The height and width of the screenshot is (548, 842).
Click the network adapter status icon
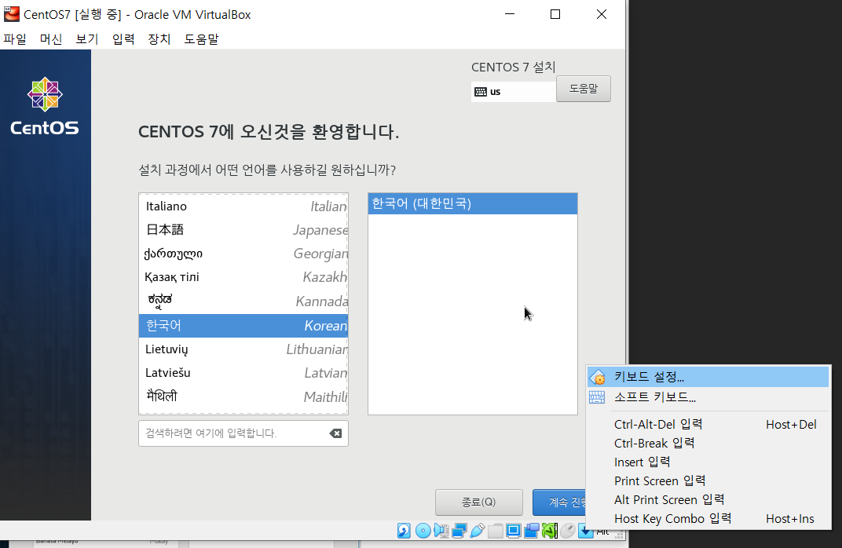click(459, 531)
